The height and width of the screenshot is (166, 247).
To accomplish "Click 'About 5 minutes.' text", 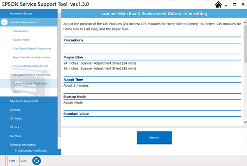I will pos(77,85).
